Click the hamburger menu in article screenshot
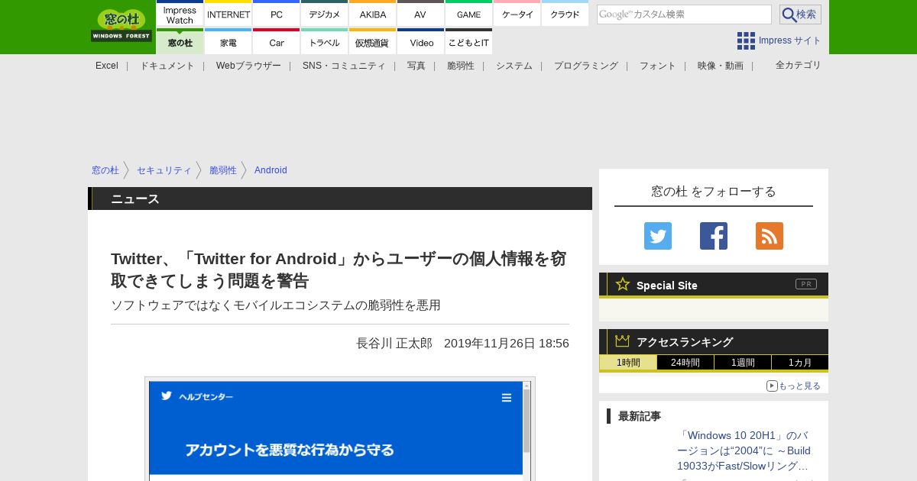Viewport: 917px width, 481px height. click(x=507, y=397)
